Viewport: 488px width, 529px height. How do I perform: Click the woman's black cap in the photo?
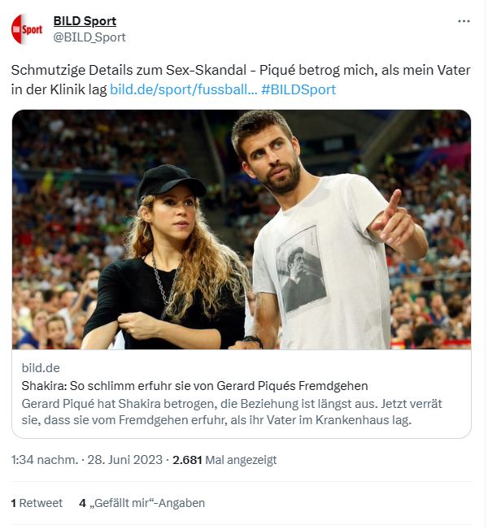click(x=170, y=182)
